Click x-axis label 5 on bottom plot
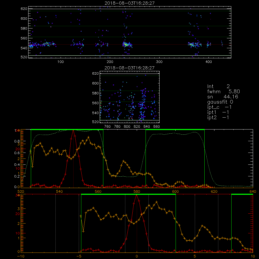This screenshot has width=259, height=259. (195, 256)
